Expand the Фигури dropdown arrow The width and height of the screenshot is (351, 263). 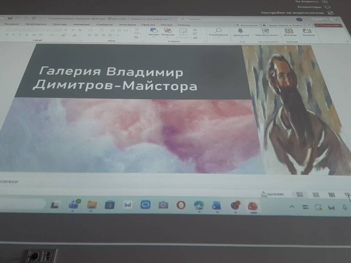click(x=154, y=37)
